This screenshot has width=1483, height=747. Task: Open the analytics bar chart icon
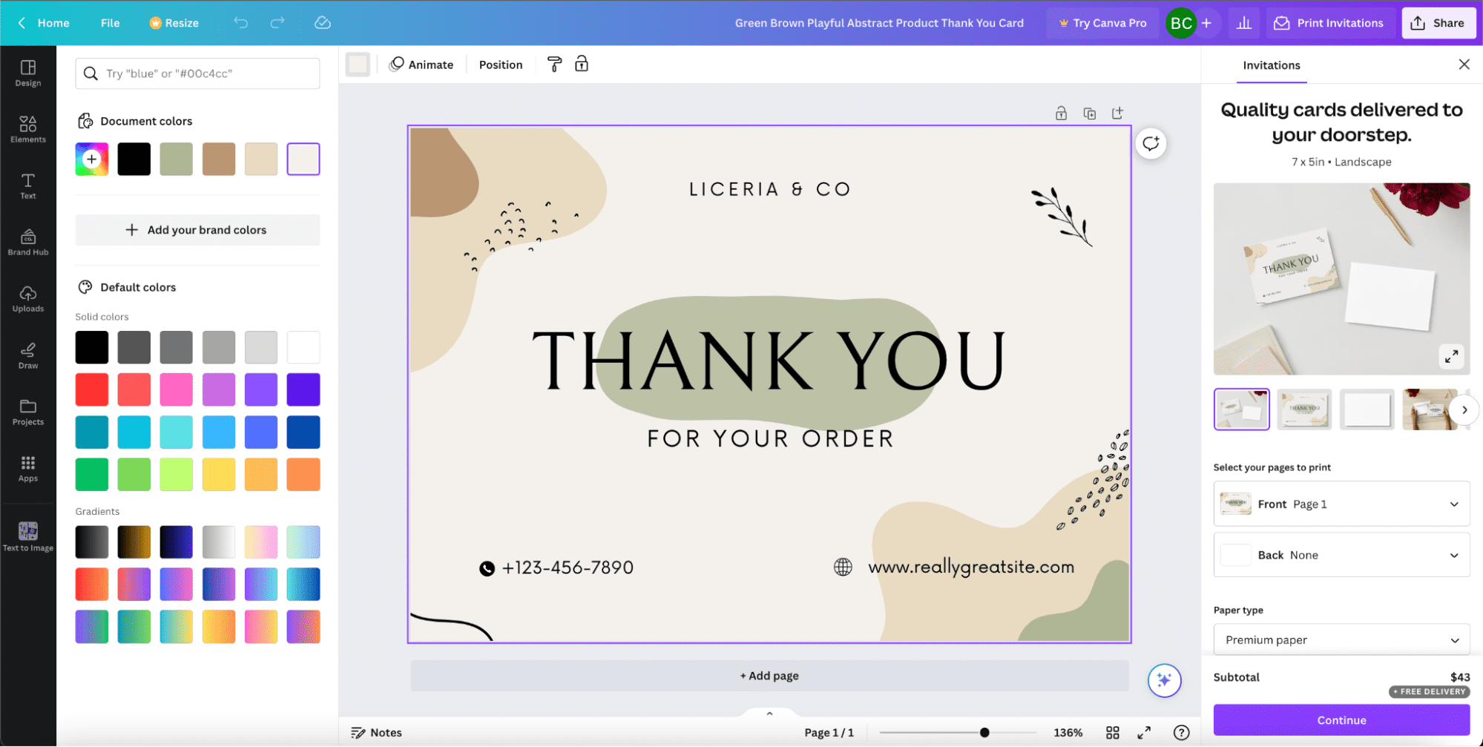click(1244, 23)
